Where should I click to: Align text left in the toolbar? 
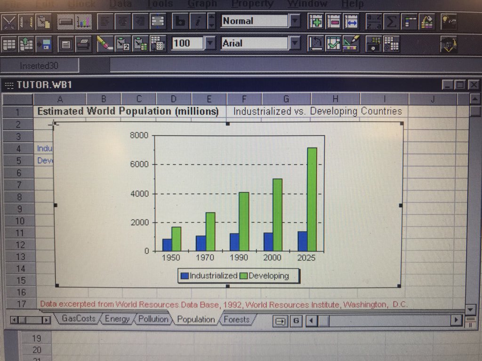click(105, 22)
